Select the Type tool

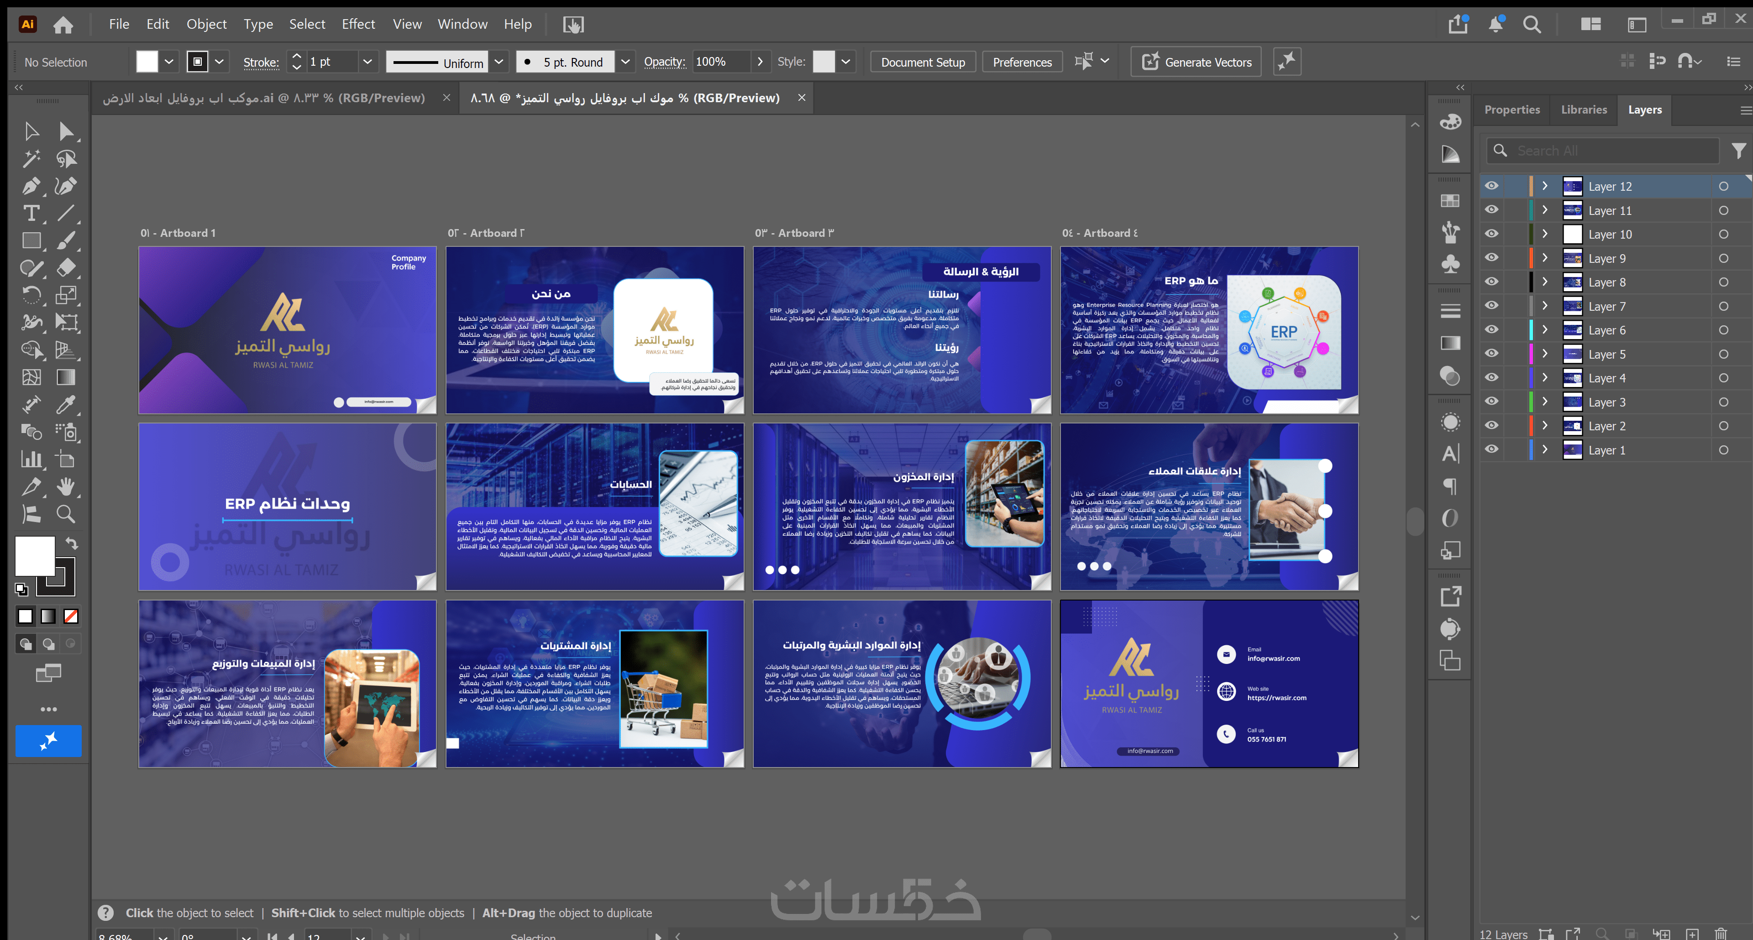(x=31, y=213)
